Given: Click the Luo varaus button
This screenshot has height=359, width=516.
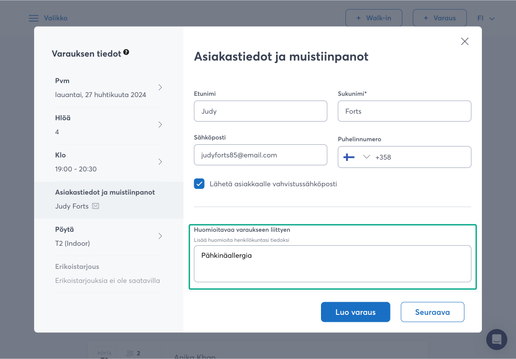Looking at the screenshot, I should tap(355, 312).
